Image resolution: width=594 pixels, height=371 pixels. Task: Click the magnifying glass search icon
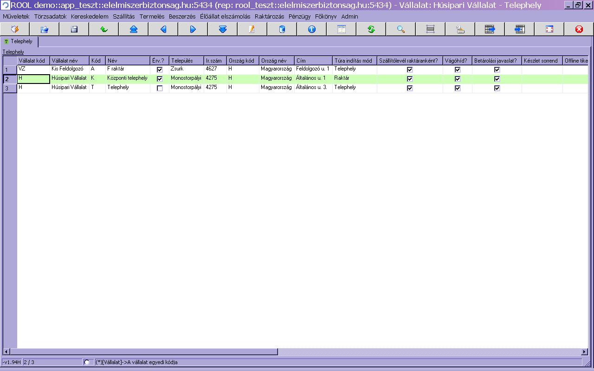[x=401, y=29]
